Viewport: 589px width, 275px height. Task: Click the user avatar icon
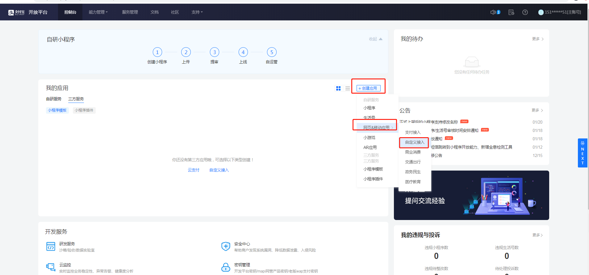pos(541,12)
